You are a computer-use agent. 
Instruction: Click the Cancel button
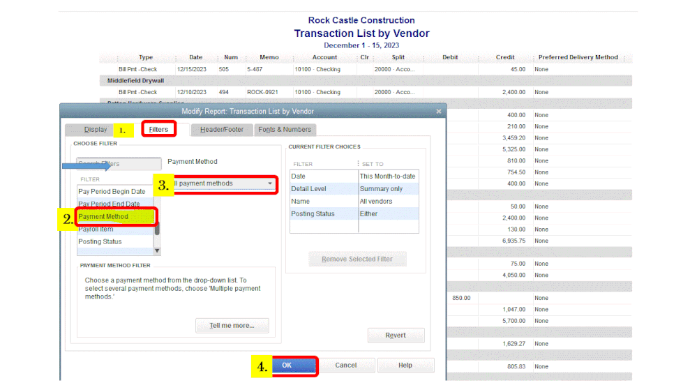click(x=346, y=365)
